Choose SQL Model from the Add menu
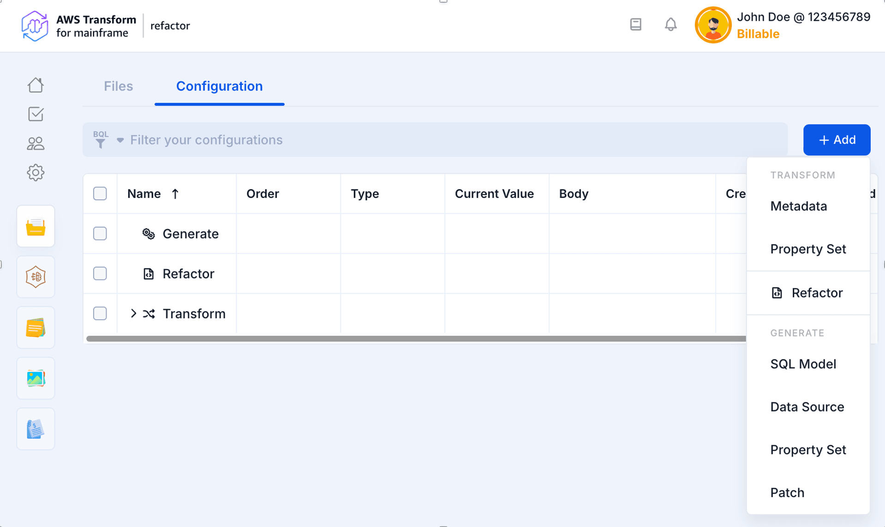 click(x=803, y=364)
